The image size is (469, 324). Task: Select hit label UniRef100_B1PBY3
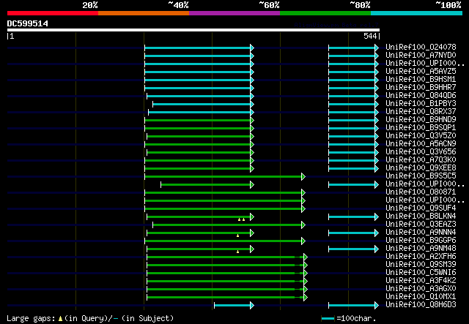(421, 103)
